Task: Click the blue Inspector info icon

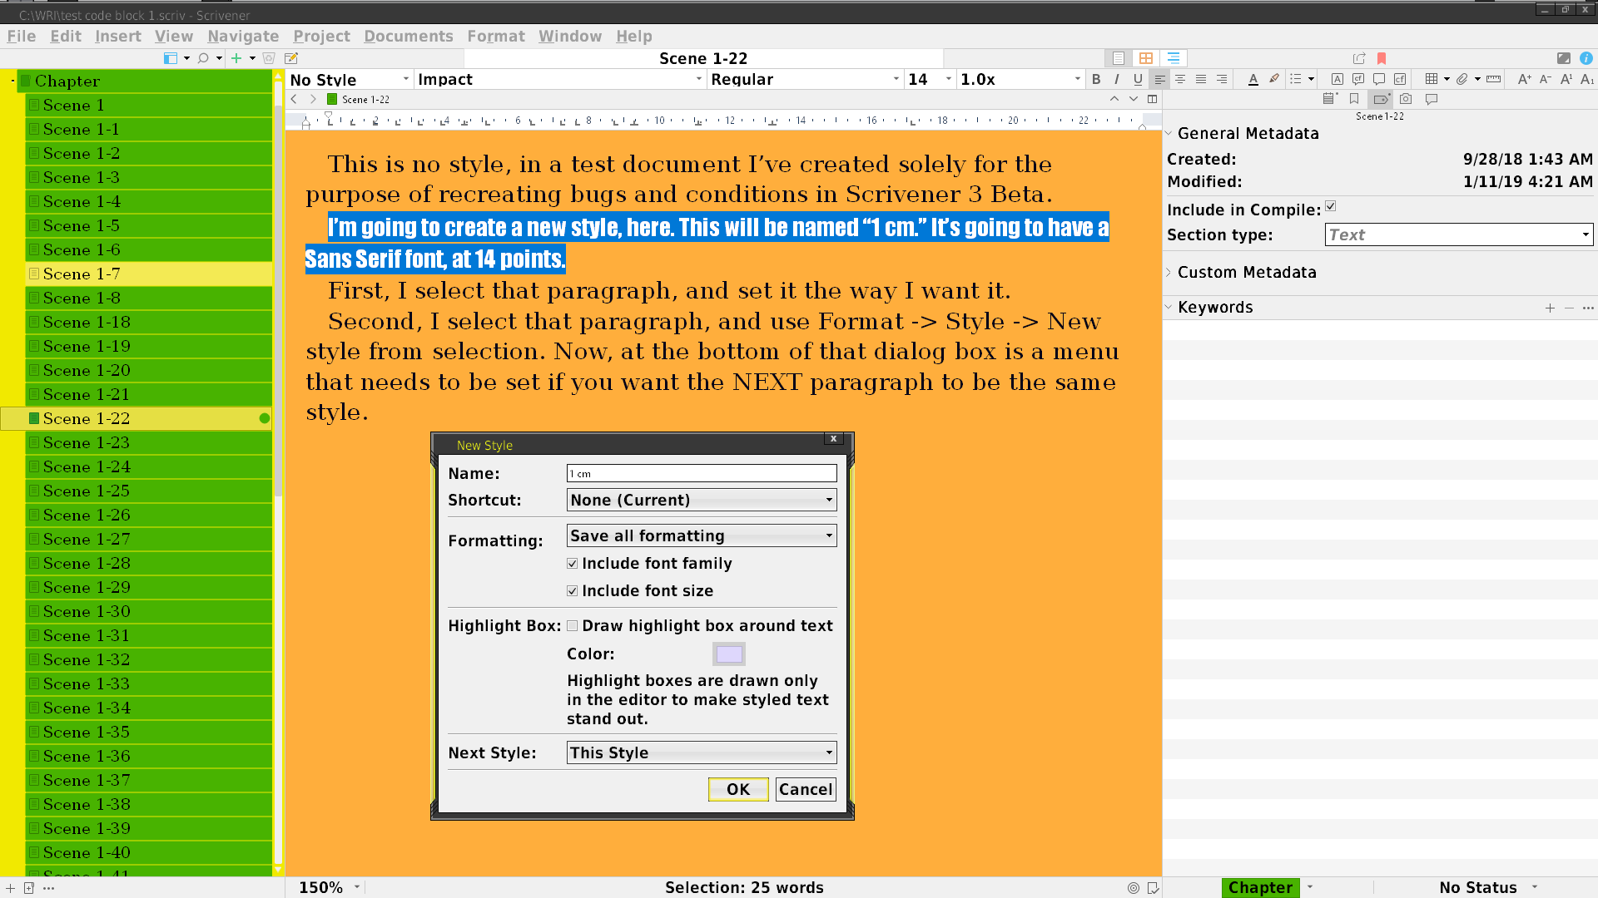Action: pos(1586,58)
